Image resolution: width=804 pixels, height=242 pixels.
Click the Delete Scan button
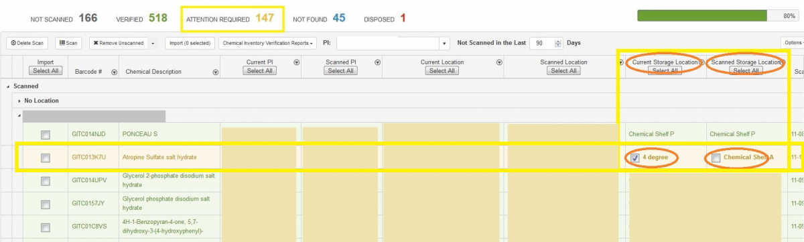[x=27, y=43]
